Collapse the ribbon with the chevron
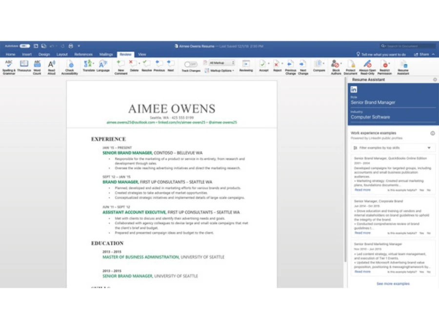Image resolution: width=439 pixels, height=329 pixels. coord(434,54)
